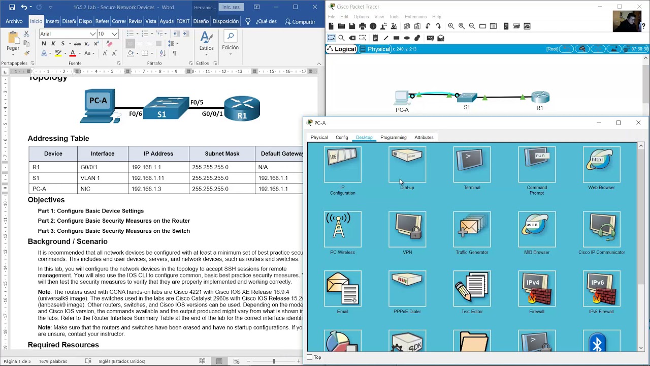Open the font size dropdown
This screenshot has height=366, width=650.
coord(115,34)
